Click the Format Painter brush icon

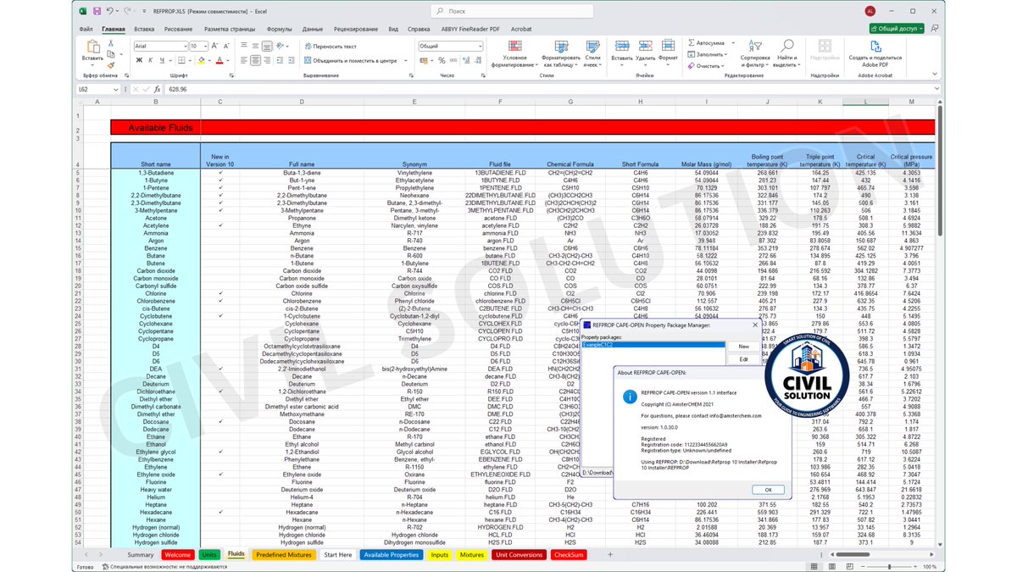(x=111, y=64)
